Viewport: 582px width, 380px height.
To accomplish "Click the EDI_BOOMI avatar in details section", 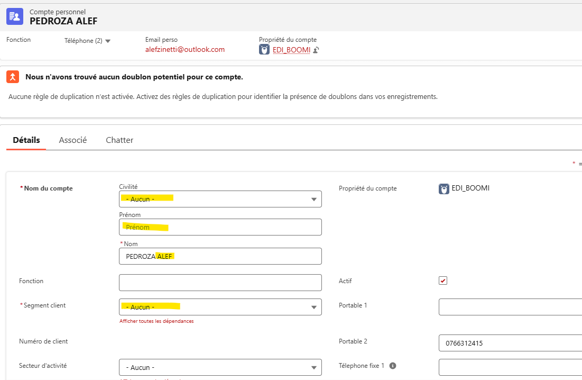I will [444, 189].
